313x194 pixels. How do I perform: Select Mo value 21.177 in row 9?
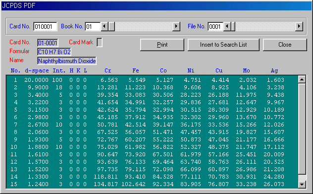click(246, 139)
